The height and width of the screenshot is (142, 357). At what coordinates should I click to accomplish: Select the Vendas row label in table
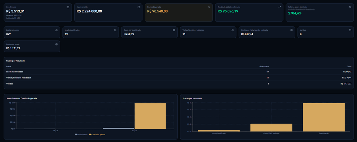click(9, 83)
